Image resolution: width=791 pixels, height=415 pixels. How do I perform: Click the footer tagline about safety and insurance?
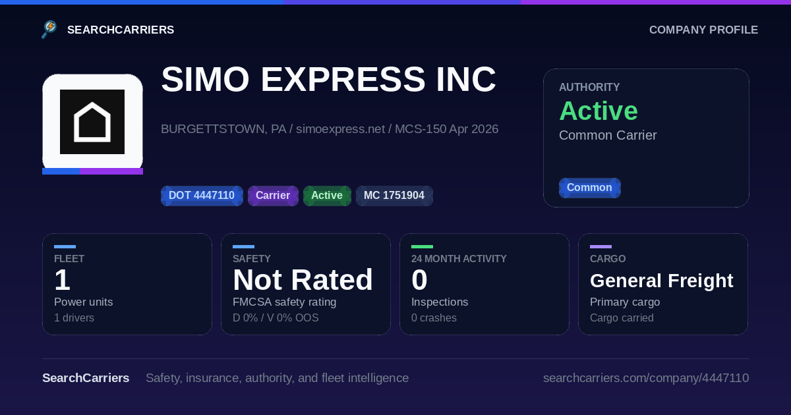point(277,378)
